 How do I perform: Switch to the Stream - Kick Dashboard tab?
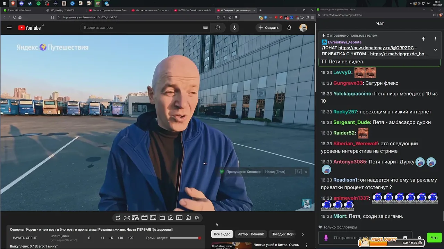[x=22, y=10]
